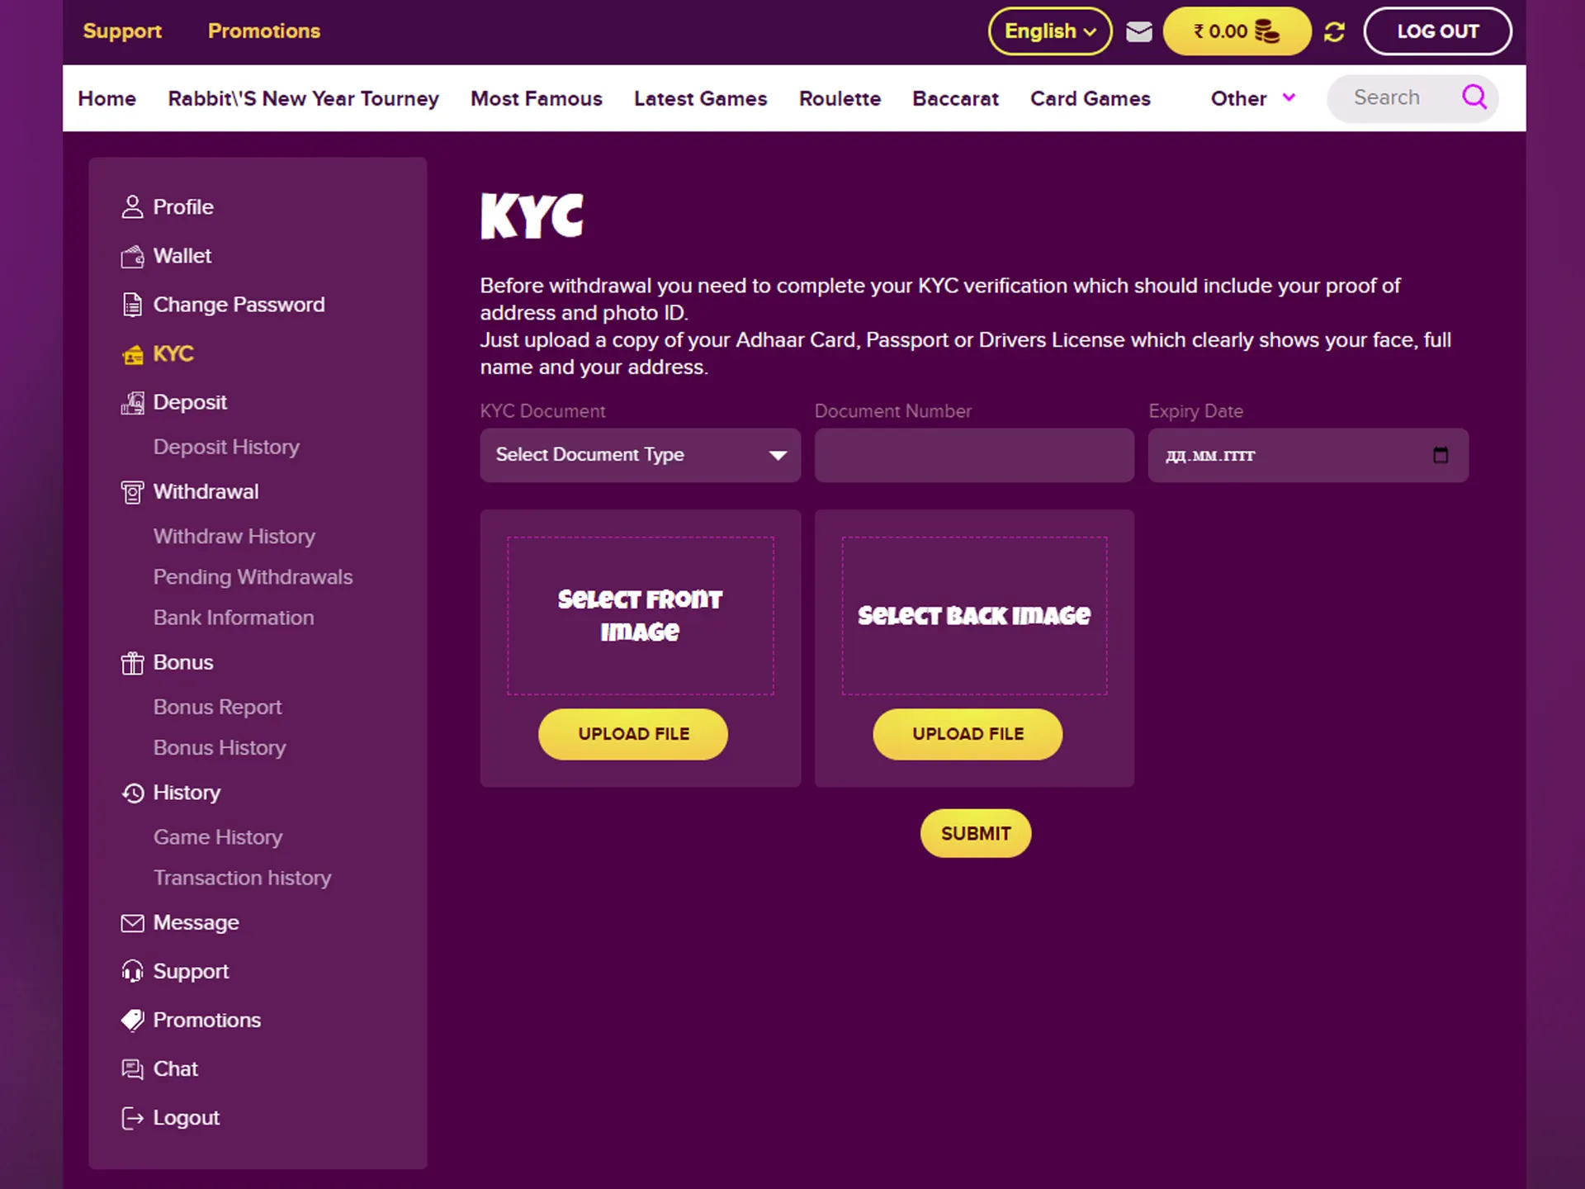The height and width of the screenshot is (1189, 1585).
Task: Select document type dropdown
Action: point(641,453)
